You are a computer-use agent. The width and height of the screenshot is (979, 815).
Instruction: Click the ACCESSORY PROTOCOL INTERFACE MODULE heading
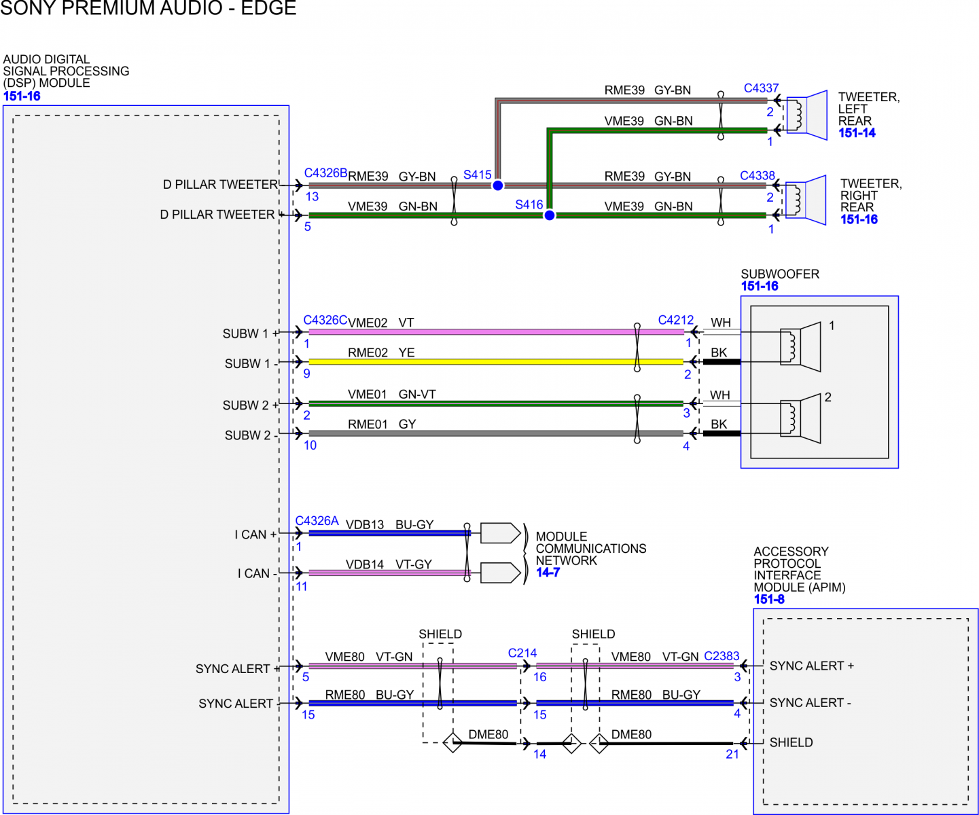800,569
